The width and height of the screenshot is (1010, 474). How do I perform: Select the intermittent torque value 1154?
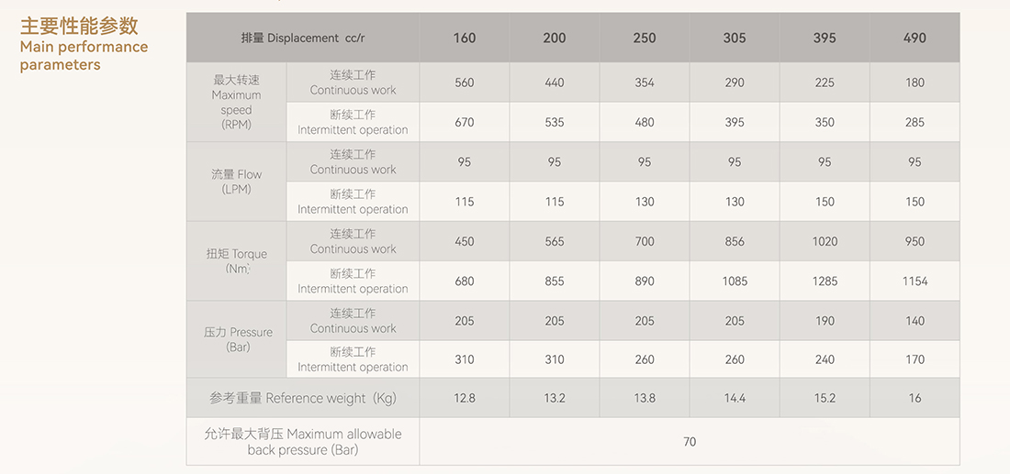coord(915,281)
